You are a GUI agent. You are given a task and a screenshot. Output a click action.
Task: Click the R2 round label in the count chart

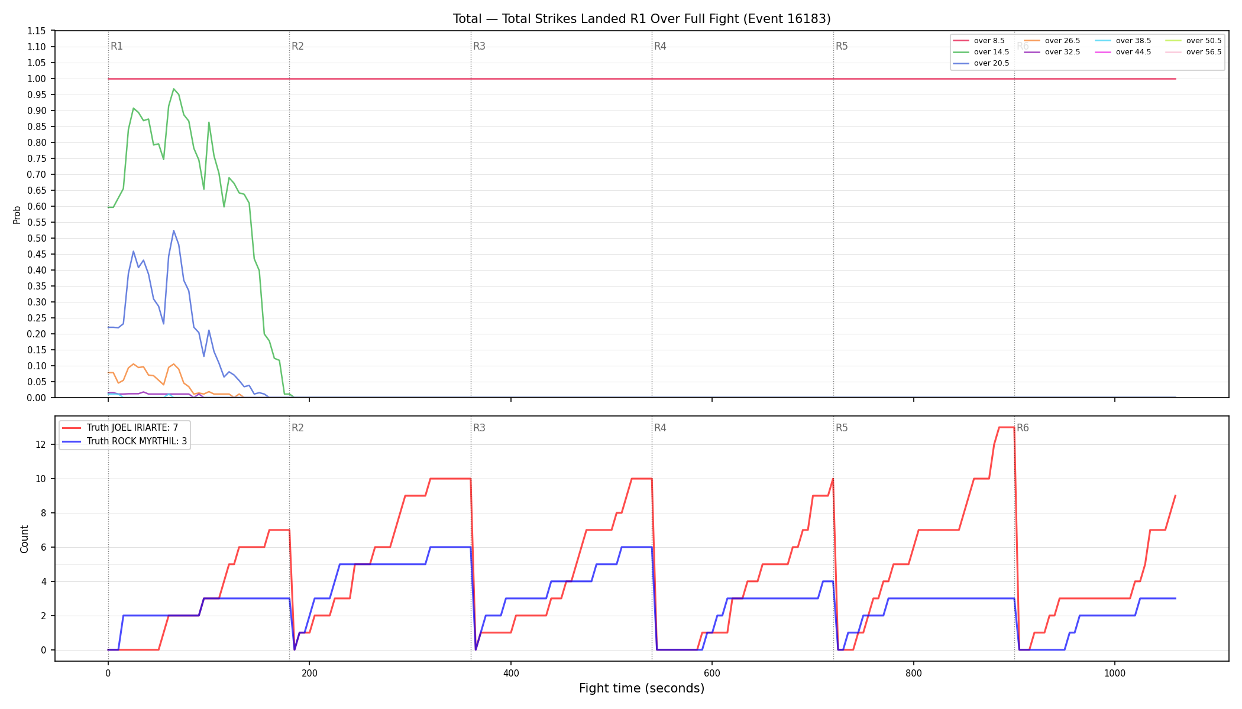click(297, 428)
